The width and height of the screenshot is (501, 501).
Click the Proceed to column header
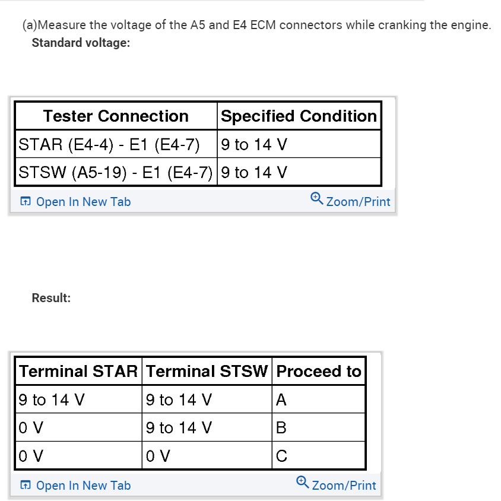point(319,372)
